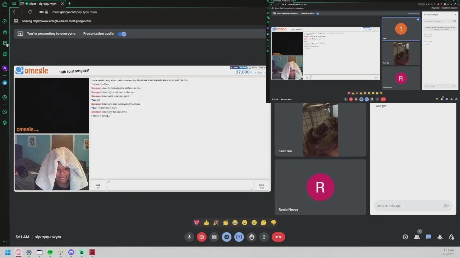Click the Omegle Send button
This screenshot has width=460, height=258.
coord(262,185)
